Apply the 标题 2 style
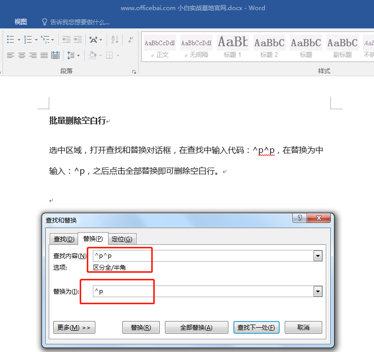Image resolution: width=374 pixels, height=352 pixels. coord(269,47)
